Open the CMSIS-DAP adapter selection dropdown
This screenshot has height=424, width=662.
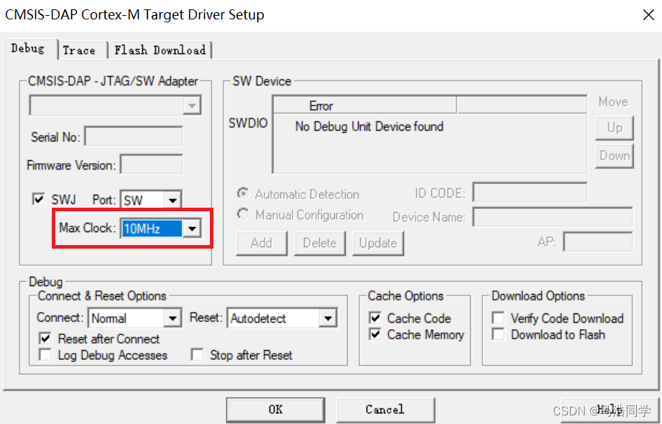click(192, 105)
